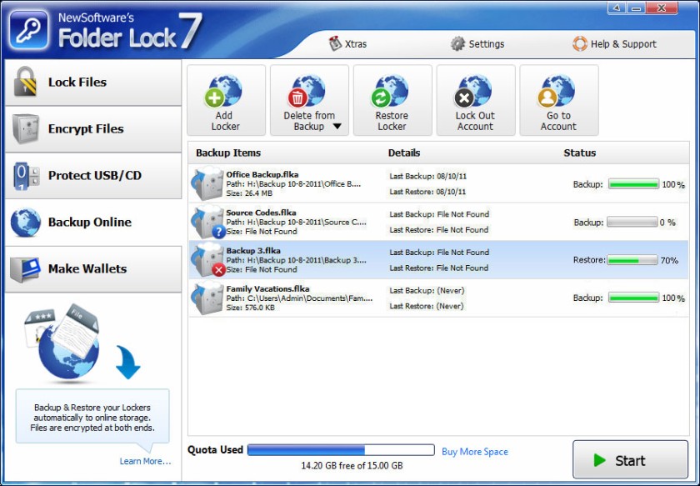Select the Encrypt Files tab
This screenshot has width=700, height=486.
pyautogui.click(x=92, y=129)
